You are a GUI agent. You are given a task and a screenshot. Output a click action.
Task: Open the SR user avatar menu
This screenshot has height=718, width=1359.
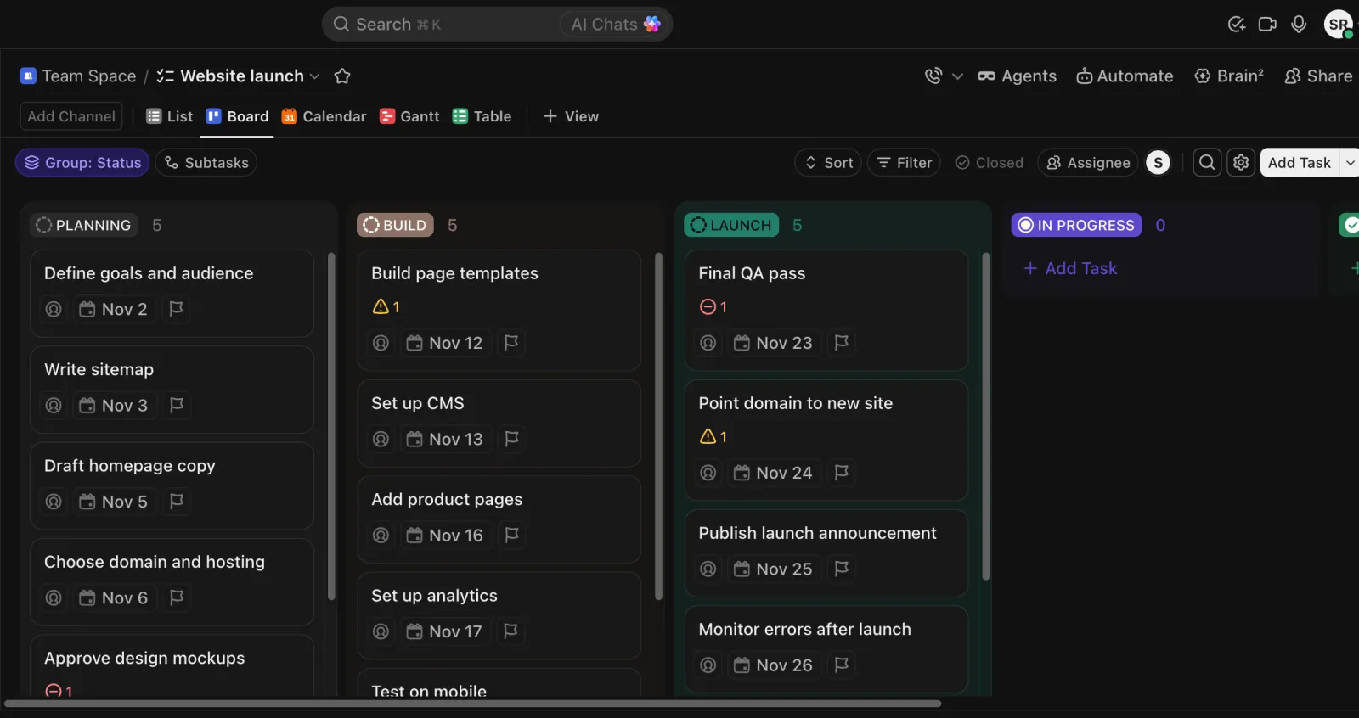pyautogui.click(x=1339, y=24)
